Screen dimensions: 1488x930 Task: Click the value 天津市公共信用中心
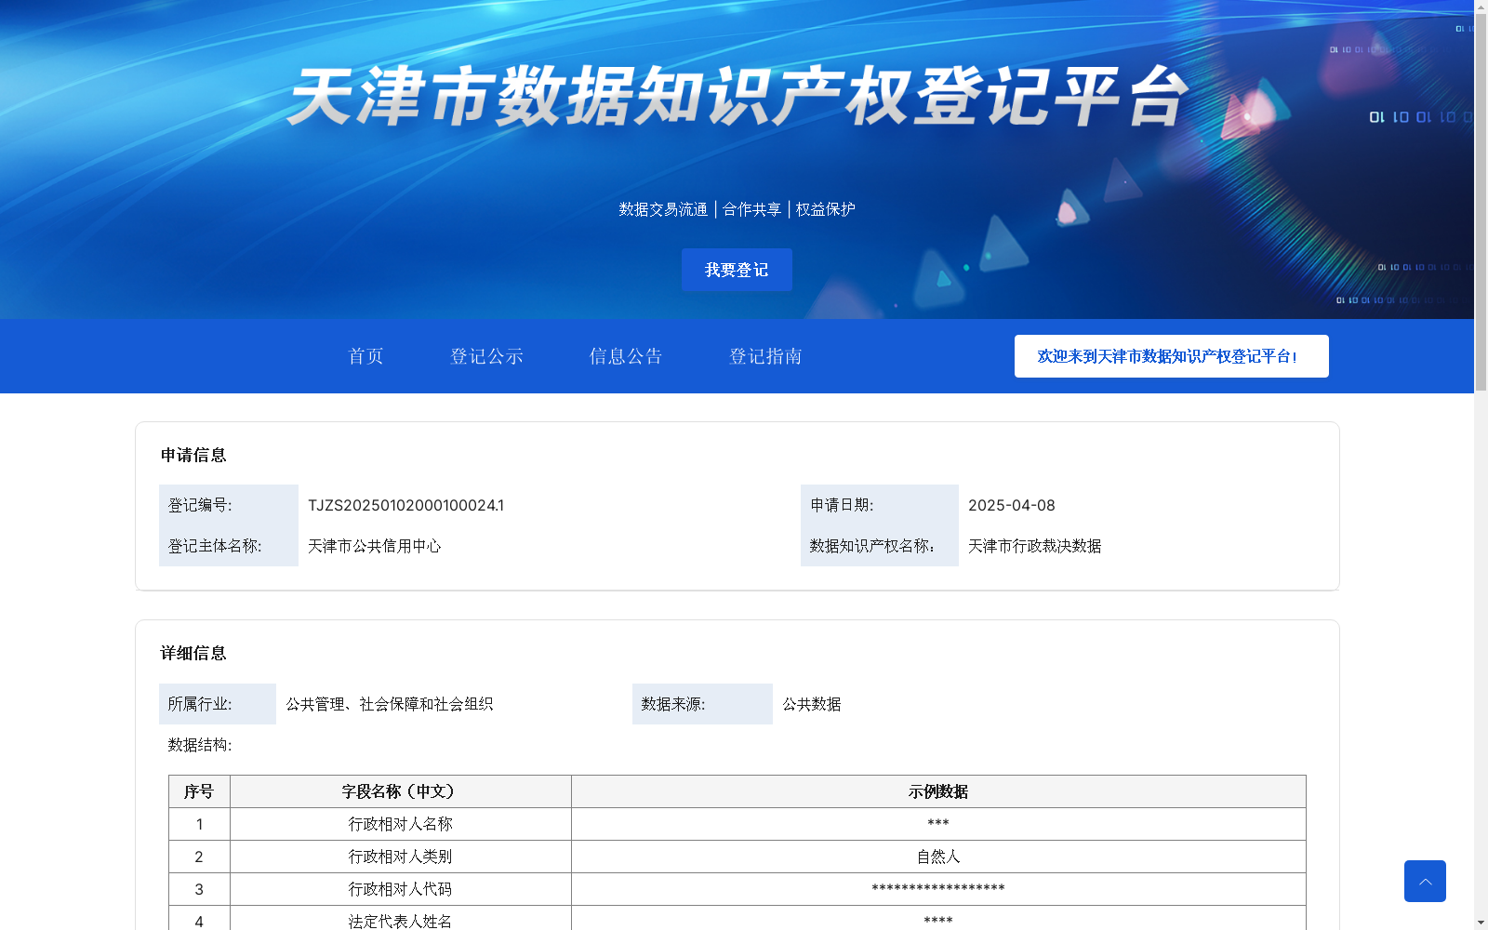coord(375,546)
